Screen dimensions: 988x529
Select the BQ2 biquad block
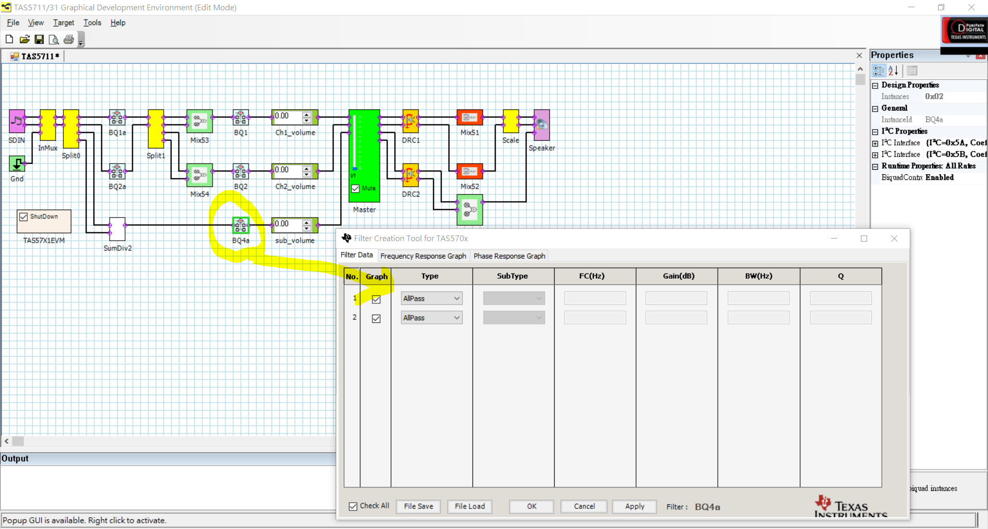pos(241,172)
